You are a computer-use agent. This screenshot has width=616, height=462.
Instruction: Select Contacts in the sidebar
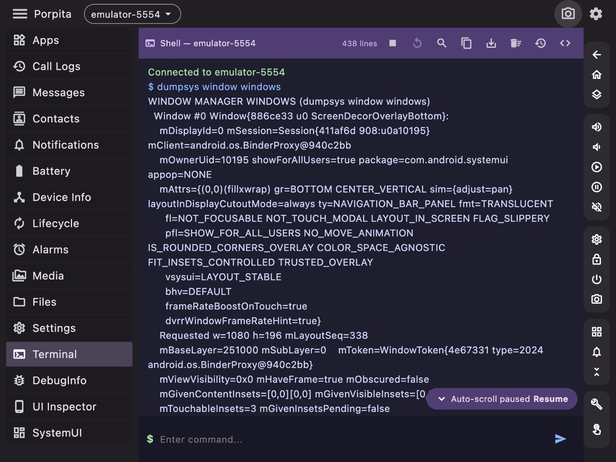pyautogui.click(x=69, y=119)
